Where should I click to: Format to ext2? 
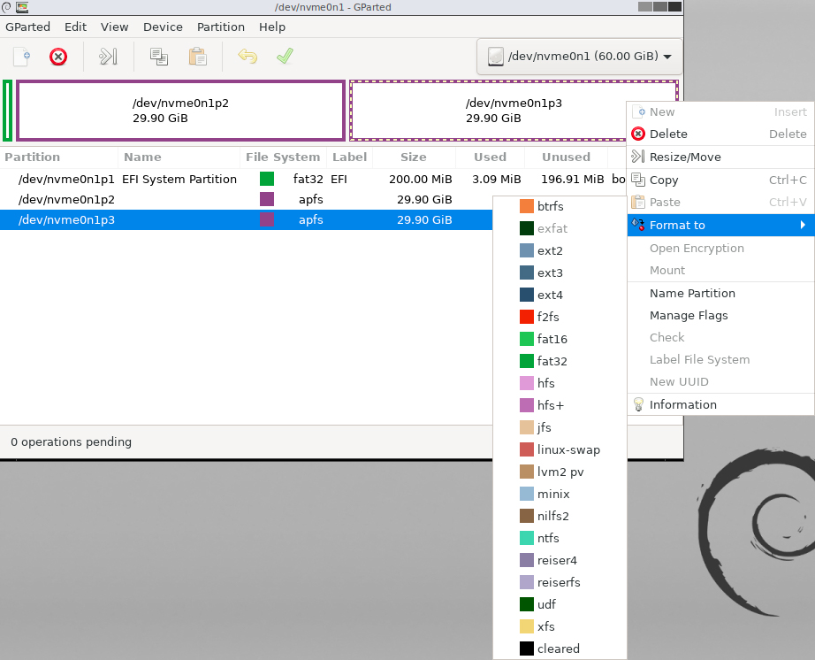click(560, 250)
